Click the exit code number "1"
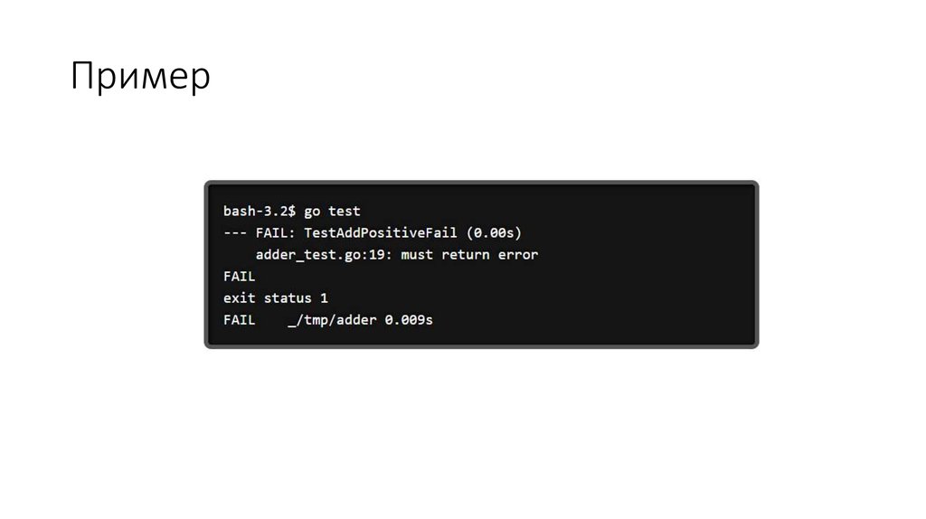Viewport: 926px width, 519px height. click(324, 298)
